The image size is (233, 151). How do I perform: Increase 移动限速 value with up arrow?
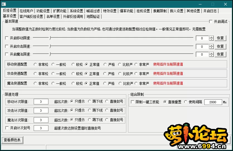pyautogui.click(x=211, y=37)
